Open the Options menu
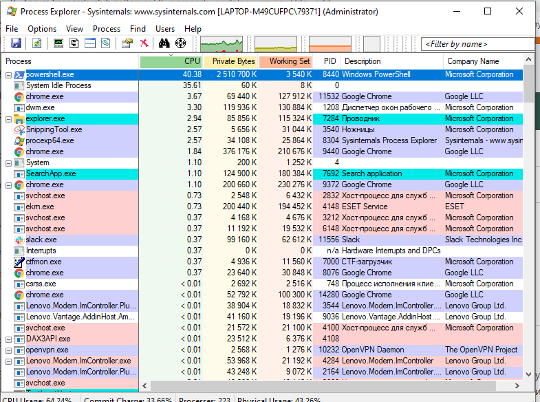Viewport: 540px width, 402px height. (x=42, y=29)
